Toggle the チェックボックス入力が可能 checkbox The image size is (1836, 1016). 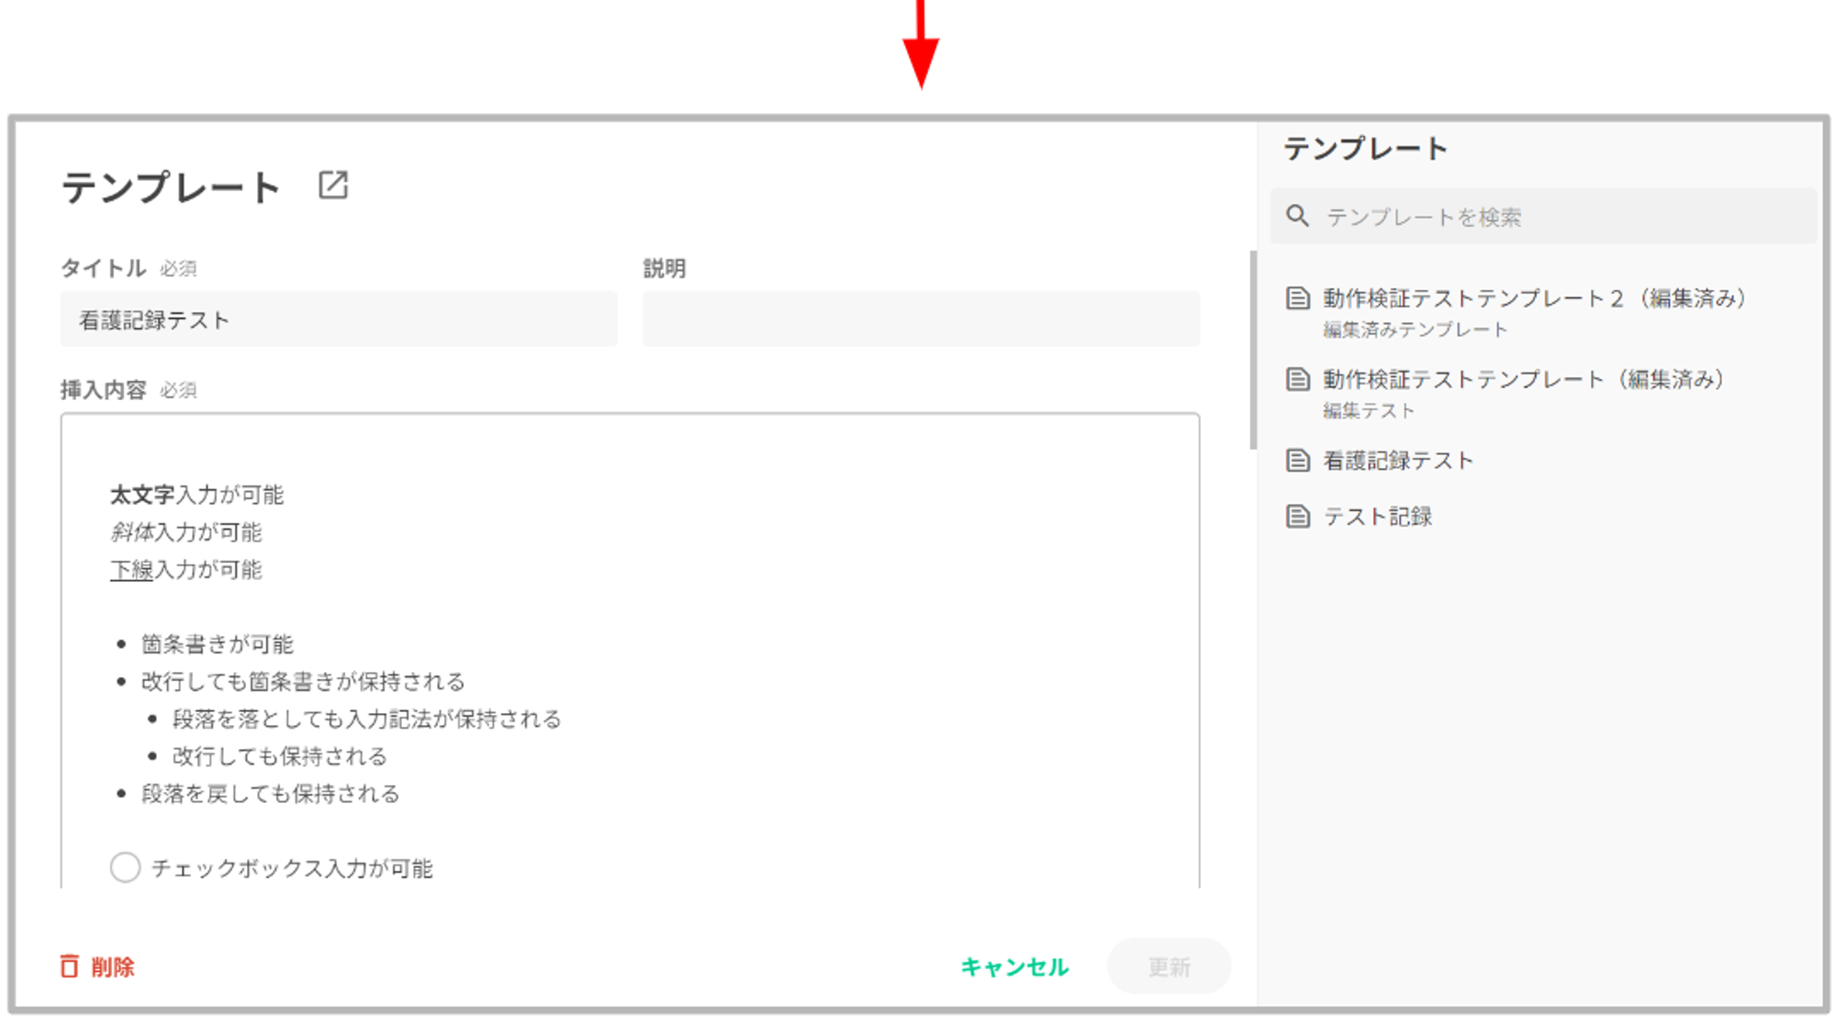coord(126,867)
